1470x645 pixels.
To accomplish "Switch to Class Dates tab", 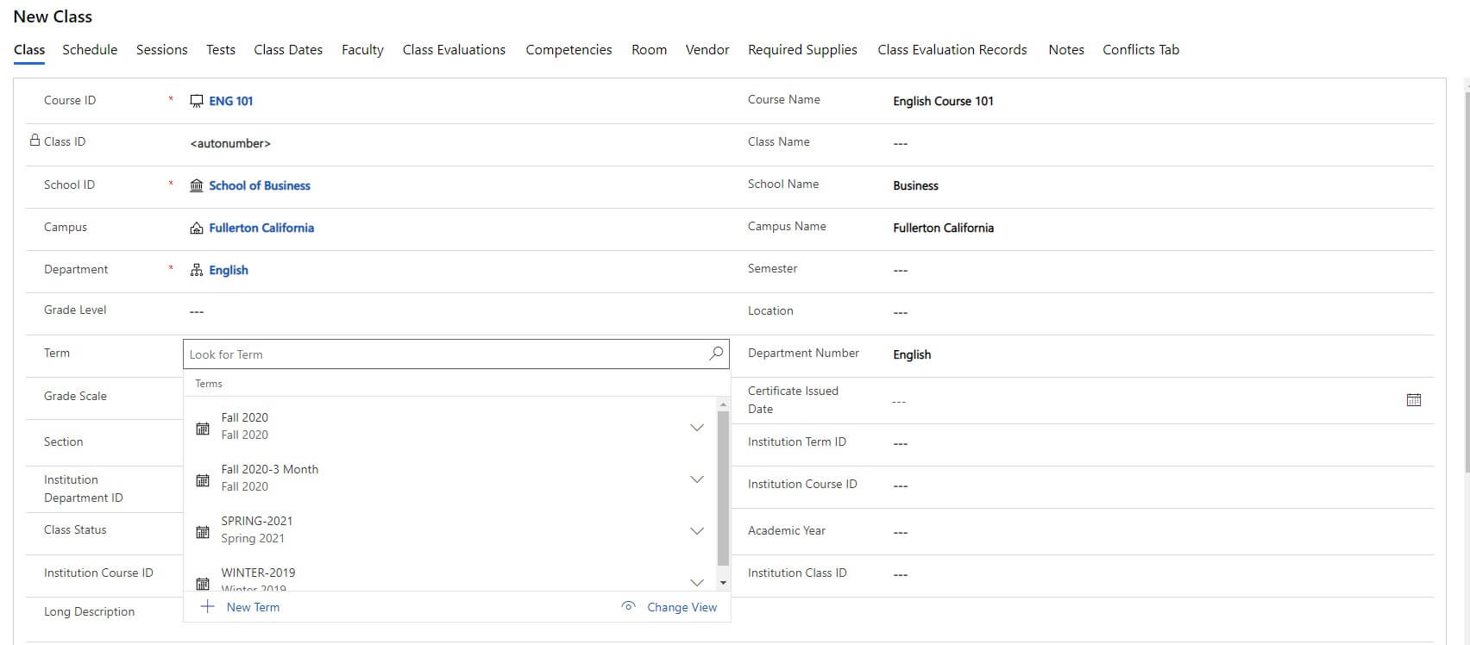I will (x=288, y=49).
